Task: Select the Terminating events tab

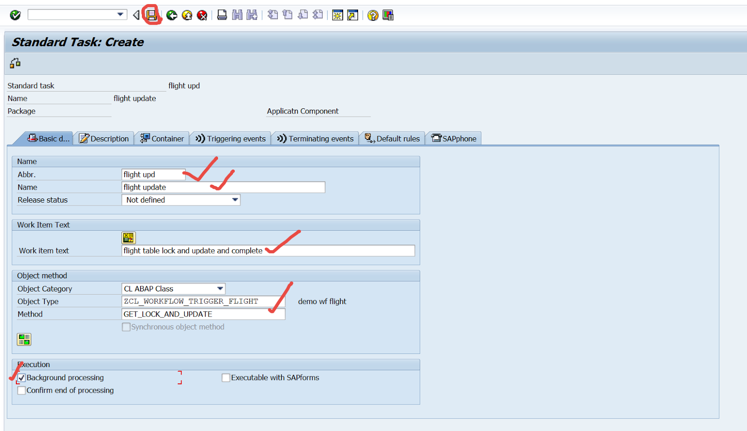Action: pos(315,139)
